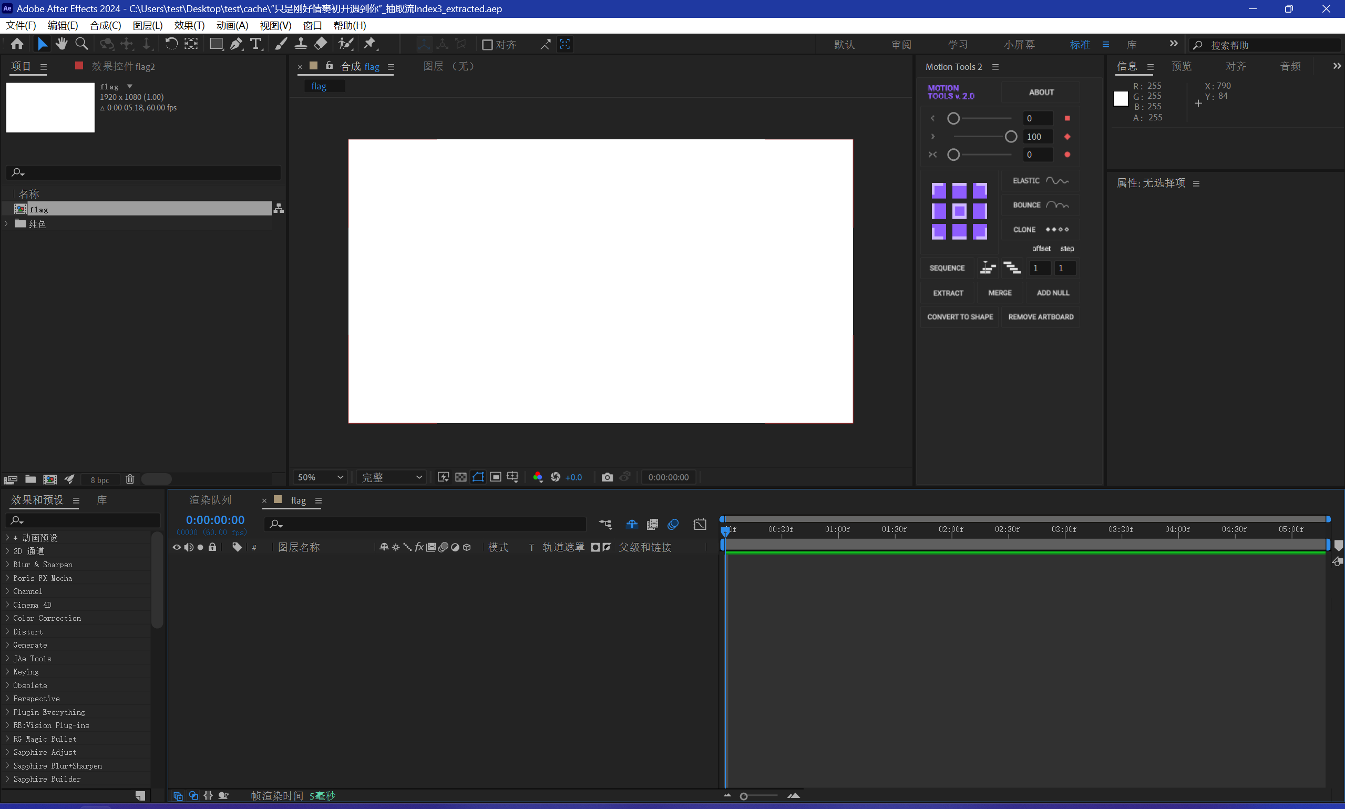Take a snapshot with camera icon
1345x809 pixels.
(607, 477)
